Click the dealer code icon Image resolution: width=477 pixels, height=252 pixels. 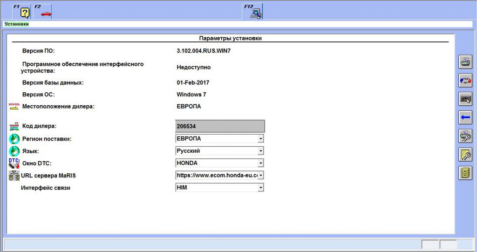[x=14, y=126]
